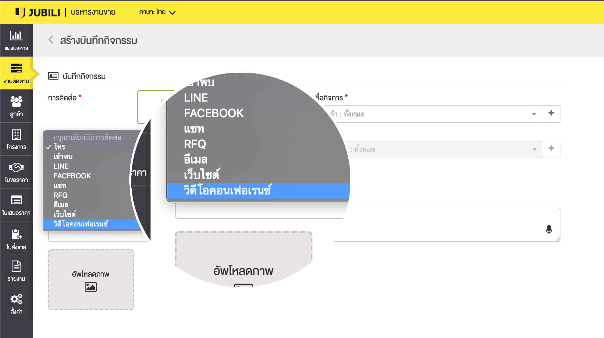Open the ลูกค้า customers section

click(16, 106)
